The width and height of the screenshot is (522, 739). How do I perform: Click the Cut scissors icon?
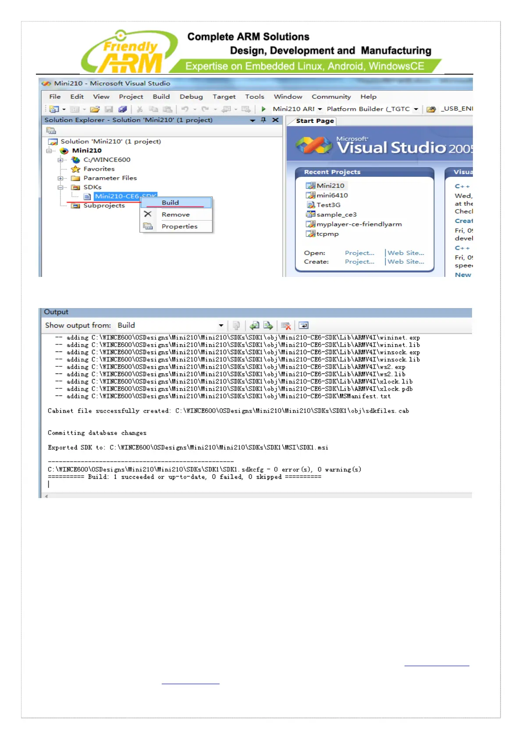(x=140, y=109)
